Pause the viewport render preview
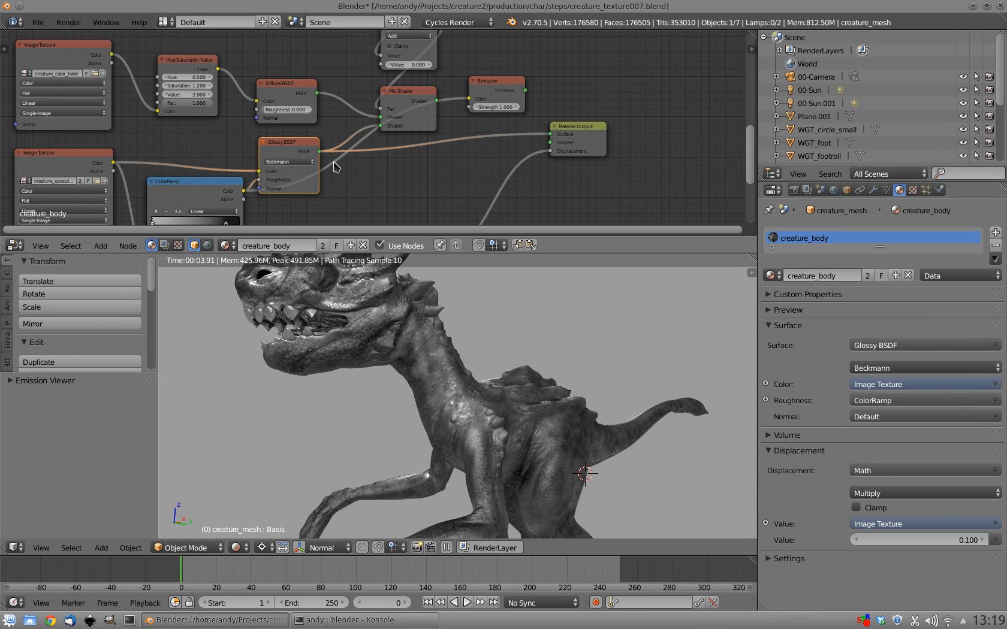Screen dimensions: 1007x629 click(x=447, y=547)
